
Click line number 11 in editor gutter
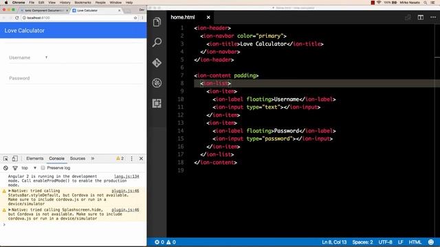pos(180,107)
